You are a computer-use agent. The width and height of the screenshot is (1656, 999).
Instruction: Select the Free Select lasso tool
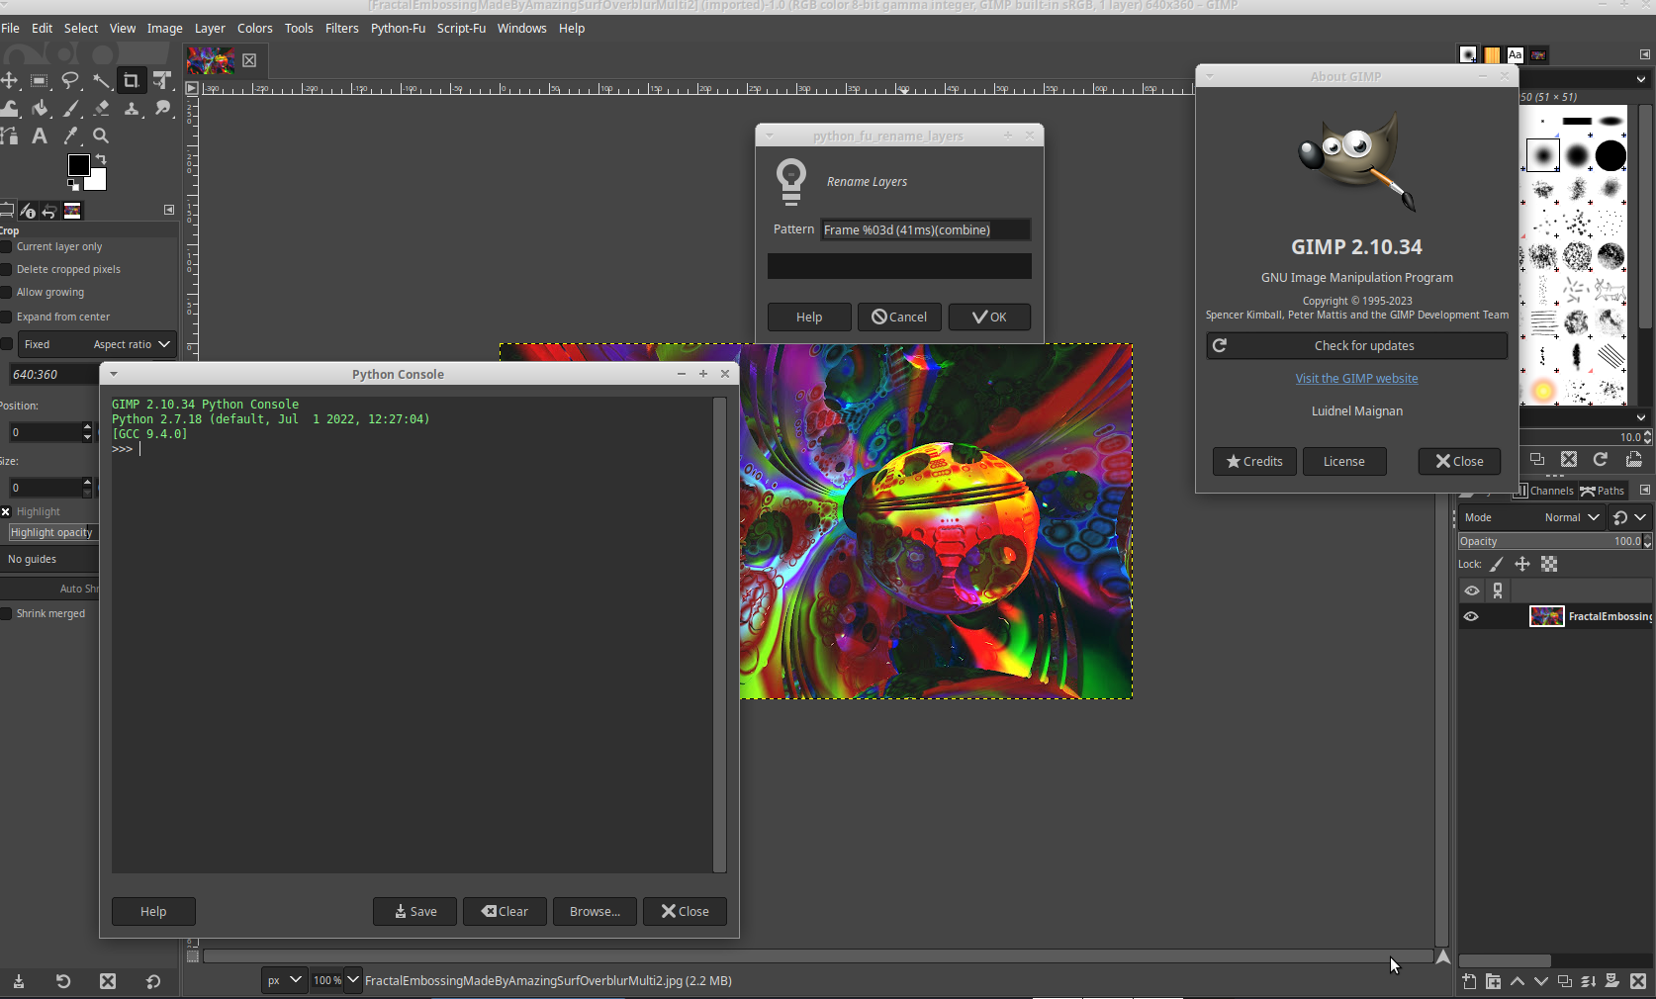[x=70, y=81]
